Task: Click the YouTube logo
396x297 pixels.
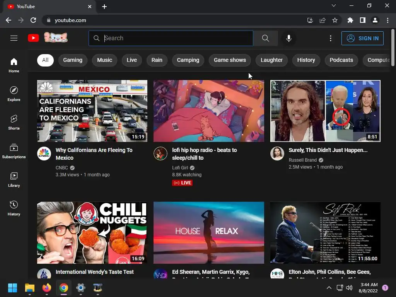Action: 33,38
